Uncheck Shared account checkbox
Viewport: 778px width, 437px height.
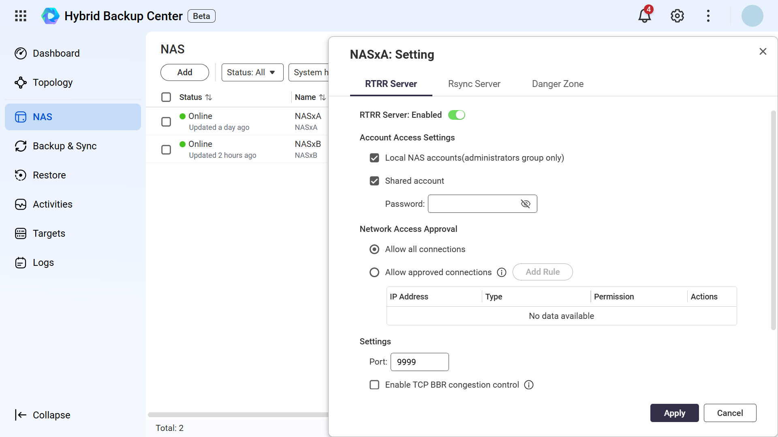pos(374,181)
